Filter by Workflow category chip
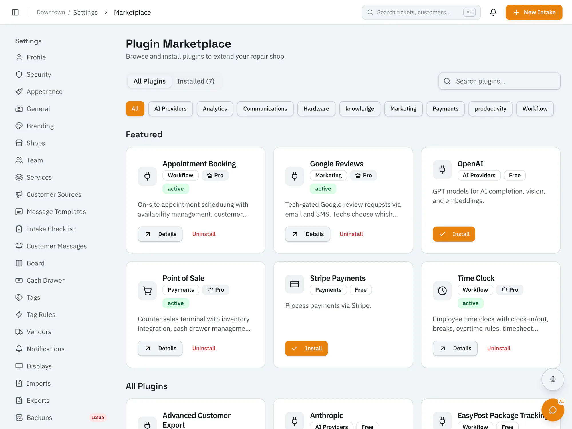572x429 pixels. pos(535,109)
